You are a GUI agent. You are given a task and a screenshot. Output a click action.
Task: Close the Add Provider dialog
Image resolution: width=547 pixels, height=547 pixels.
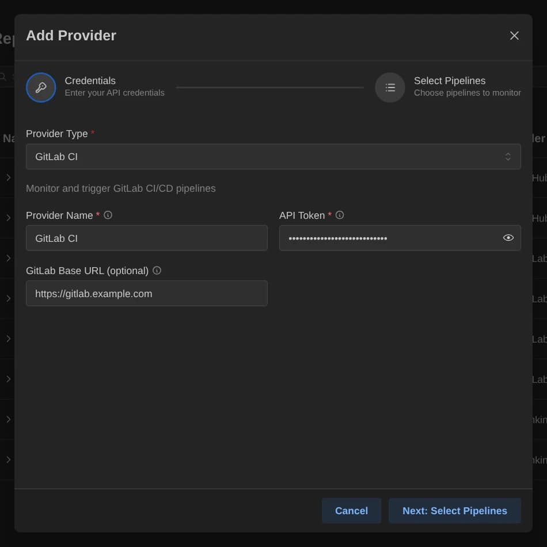(514, 36)
